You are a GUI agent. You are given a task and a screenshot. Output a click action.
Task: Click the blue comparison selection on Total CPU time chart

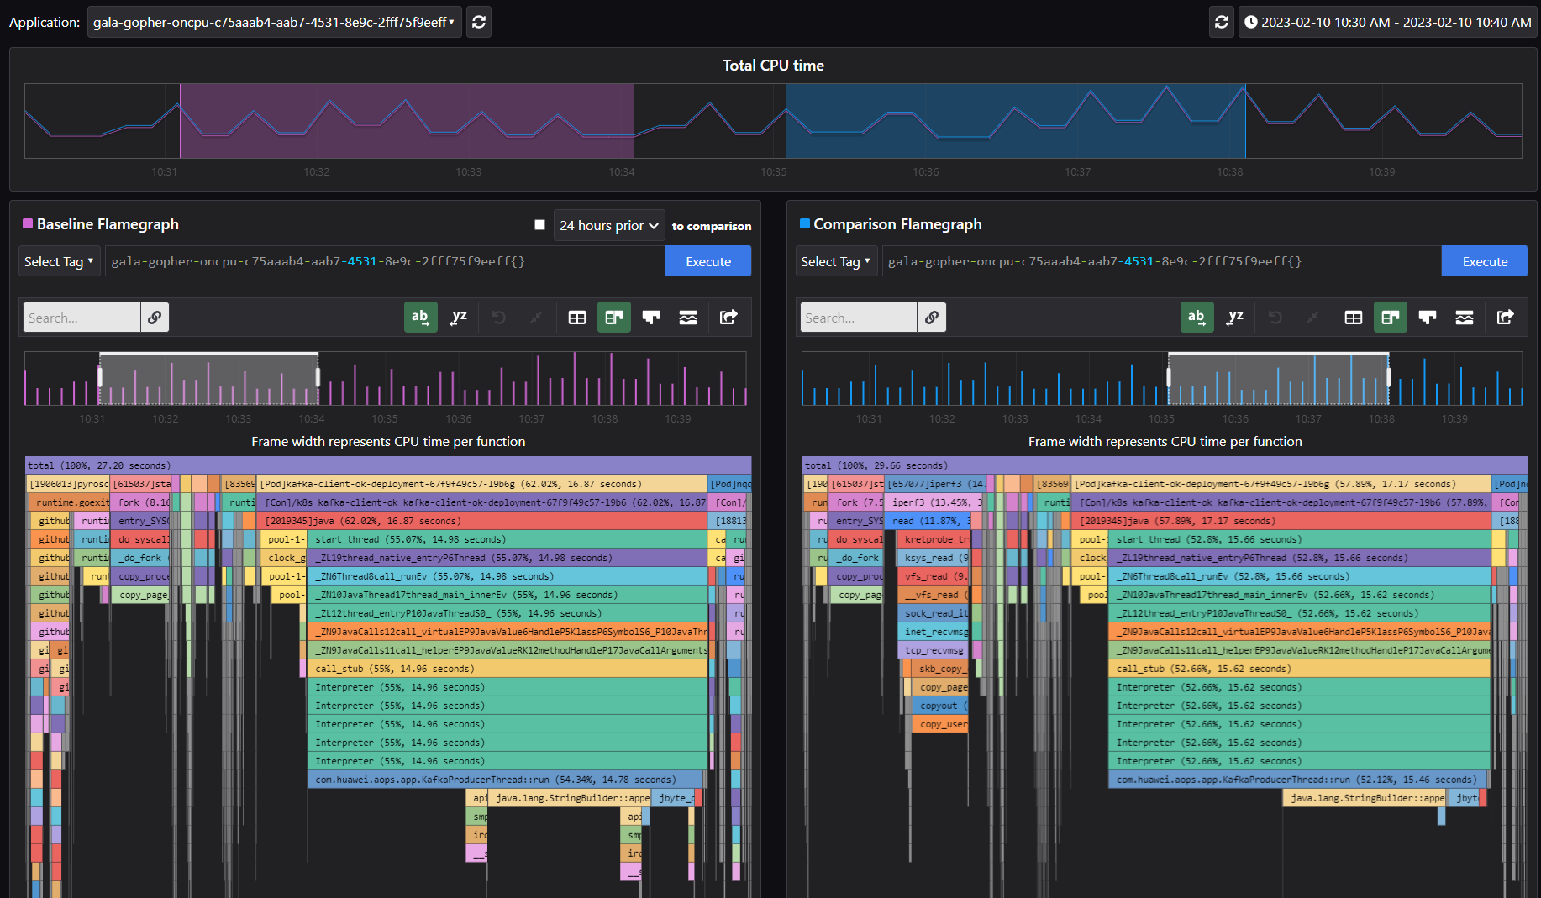pos(1015,121)
